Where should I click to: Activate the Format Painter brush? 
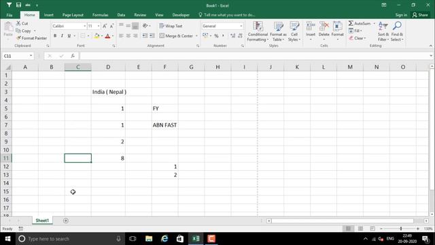(x=18, y=38)
